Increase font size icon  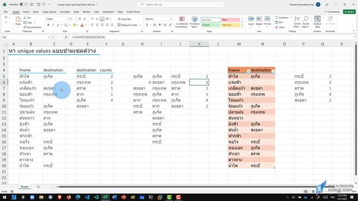(x=80, y=19)
